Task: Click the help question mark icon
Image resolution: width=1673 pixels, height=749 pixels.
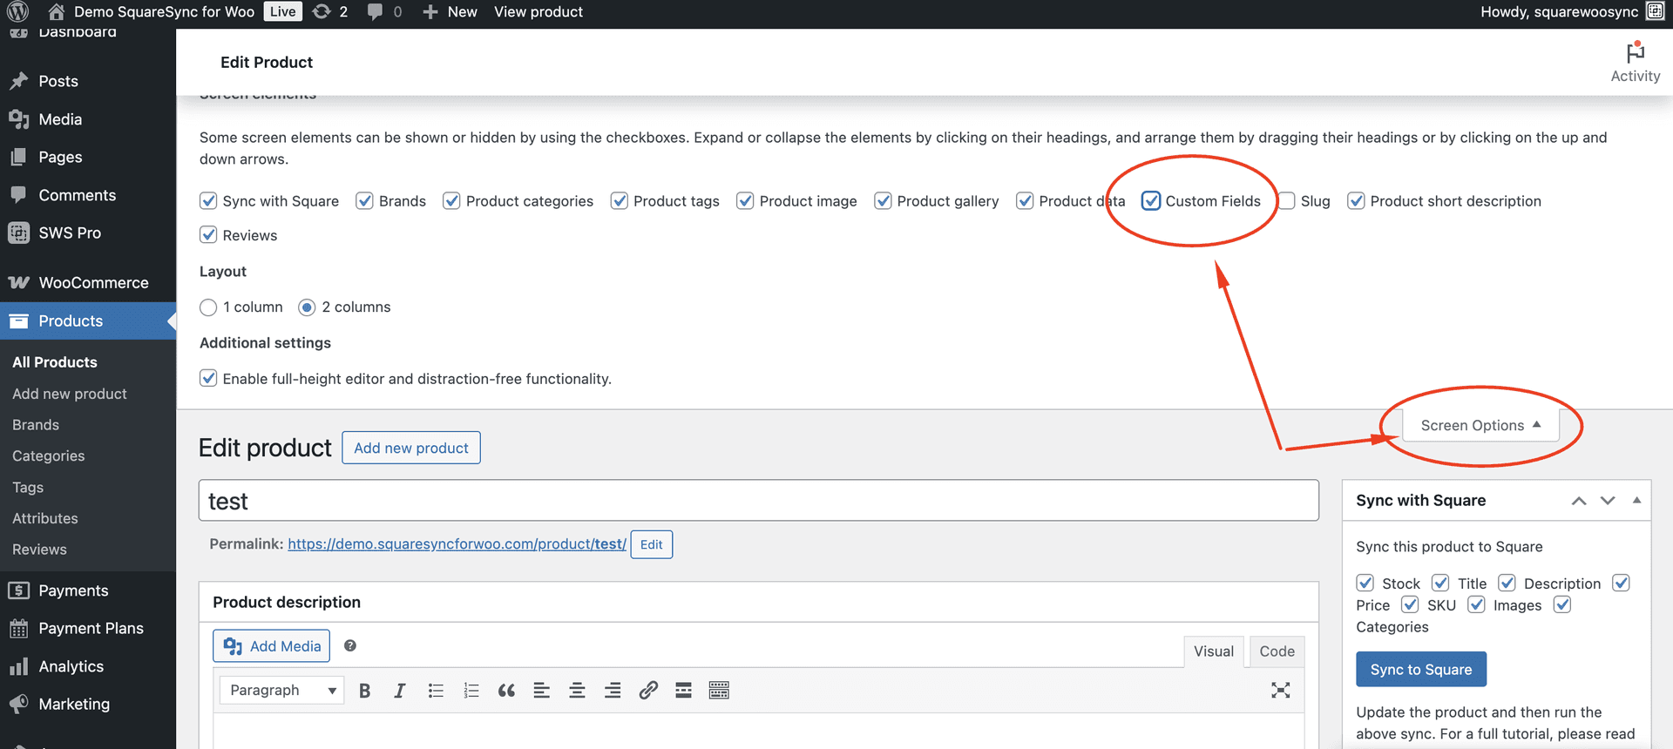Action: [x=350, y=645]
